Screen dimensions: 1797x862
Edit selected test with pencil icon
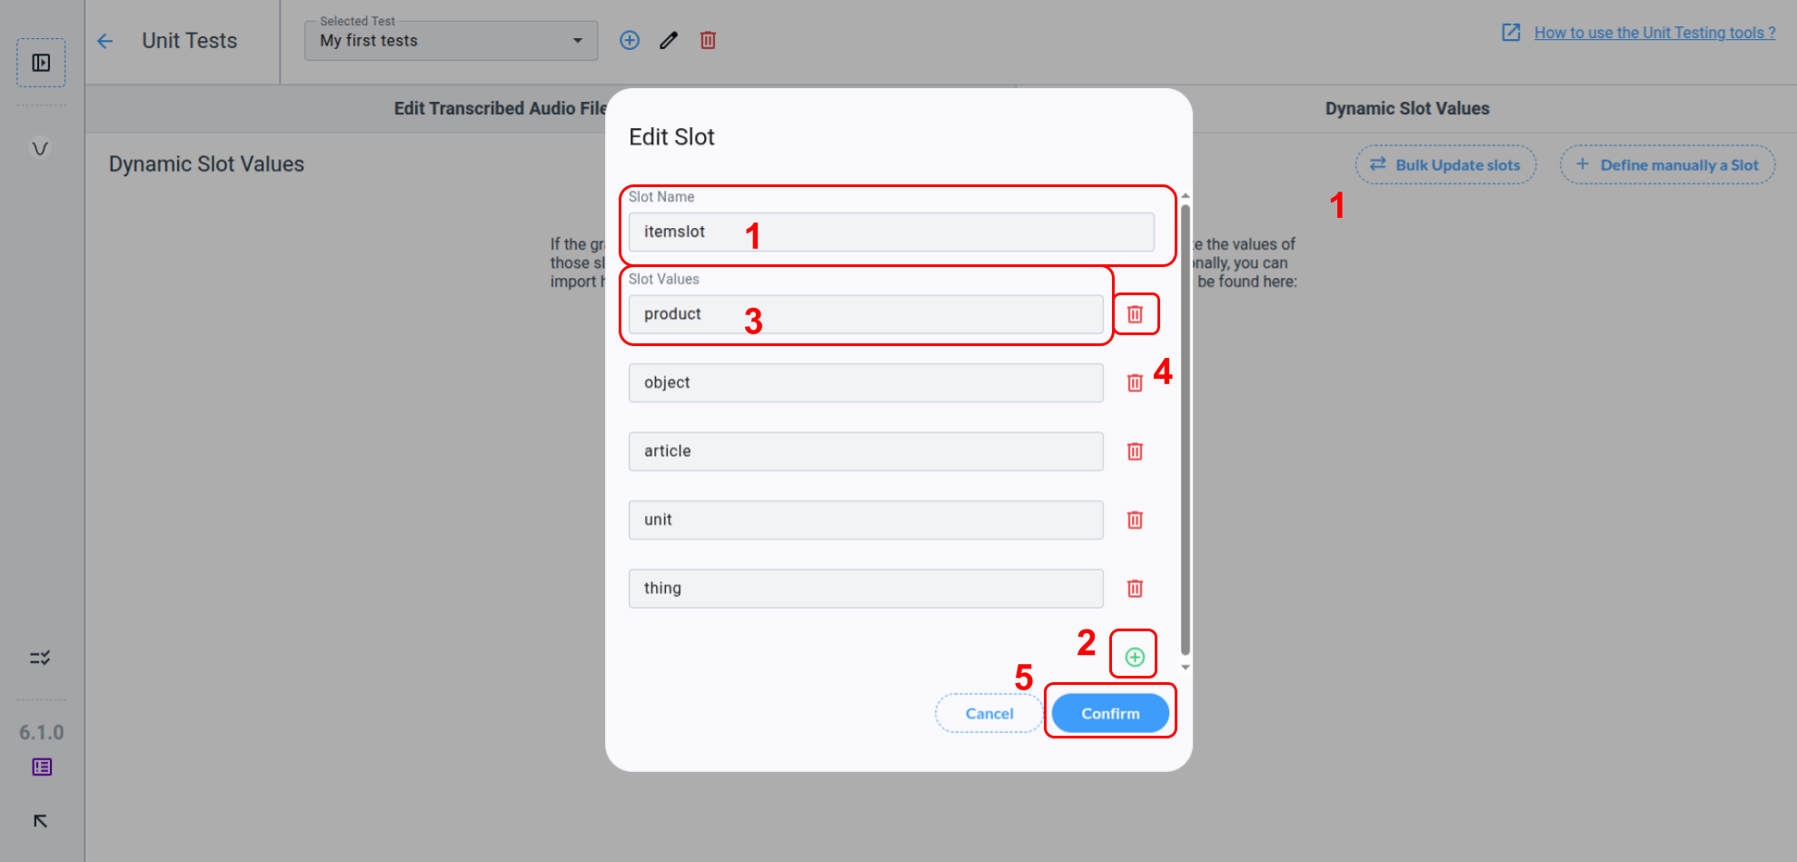[x=669, y=40]
